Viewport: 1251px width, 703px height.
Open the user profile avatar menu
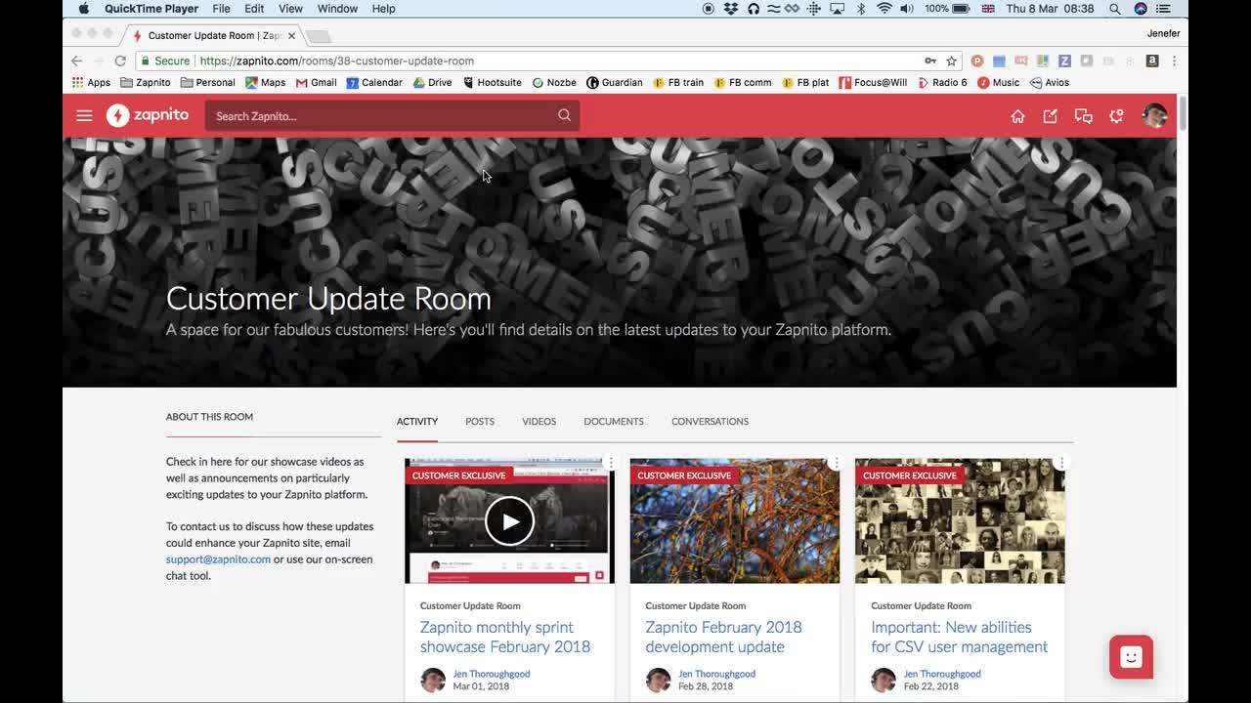[x=1154, y=115]
